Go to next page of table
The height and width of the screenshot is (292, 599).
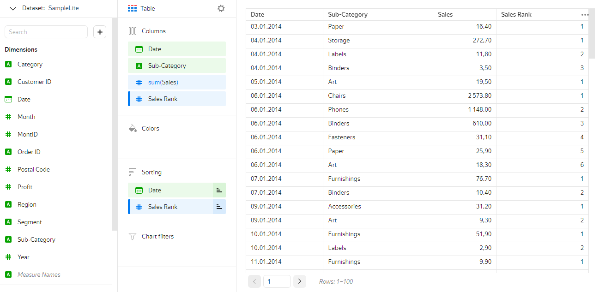click(x=300, y=281)
